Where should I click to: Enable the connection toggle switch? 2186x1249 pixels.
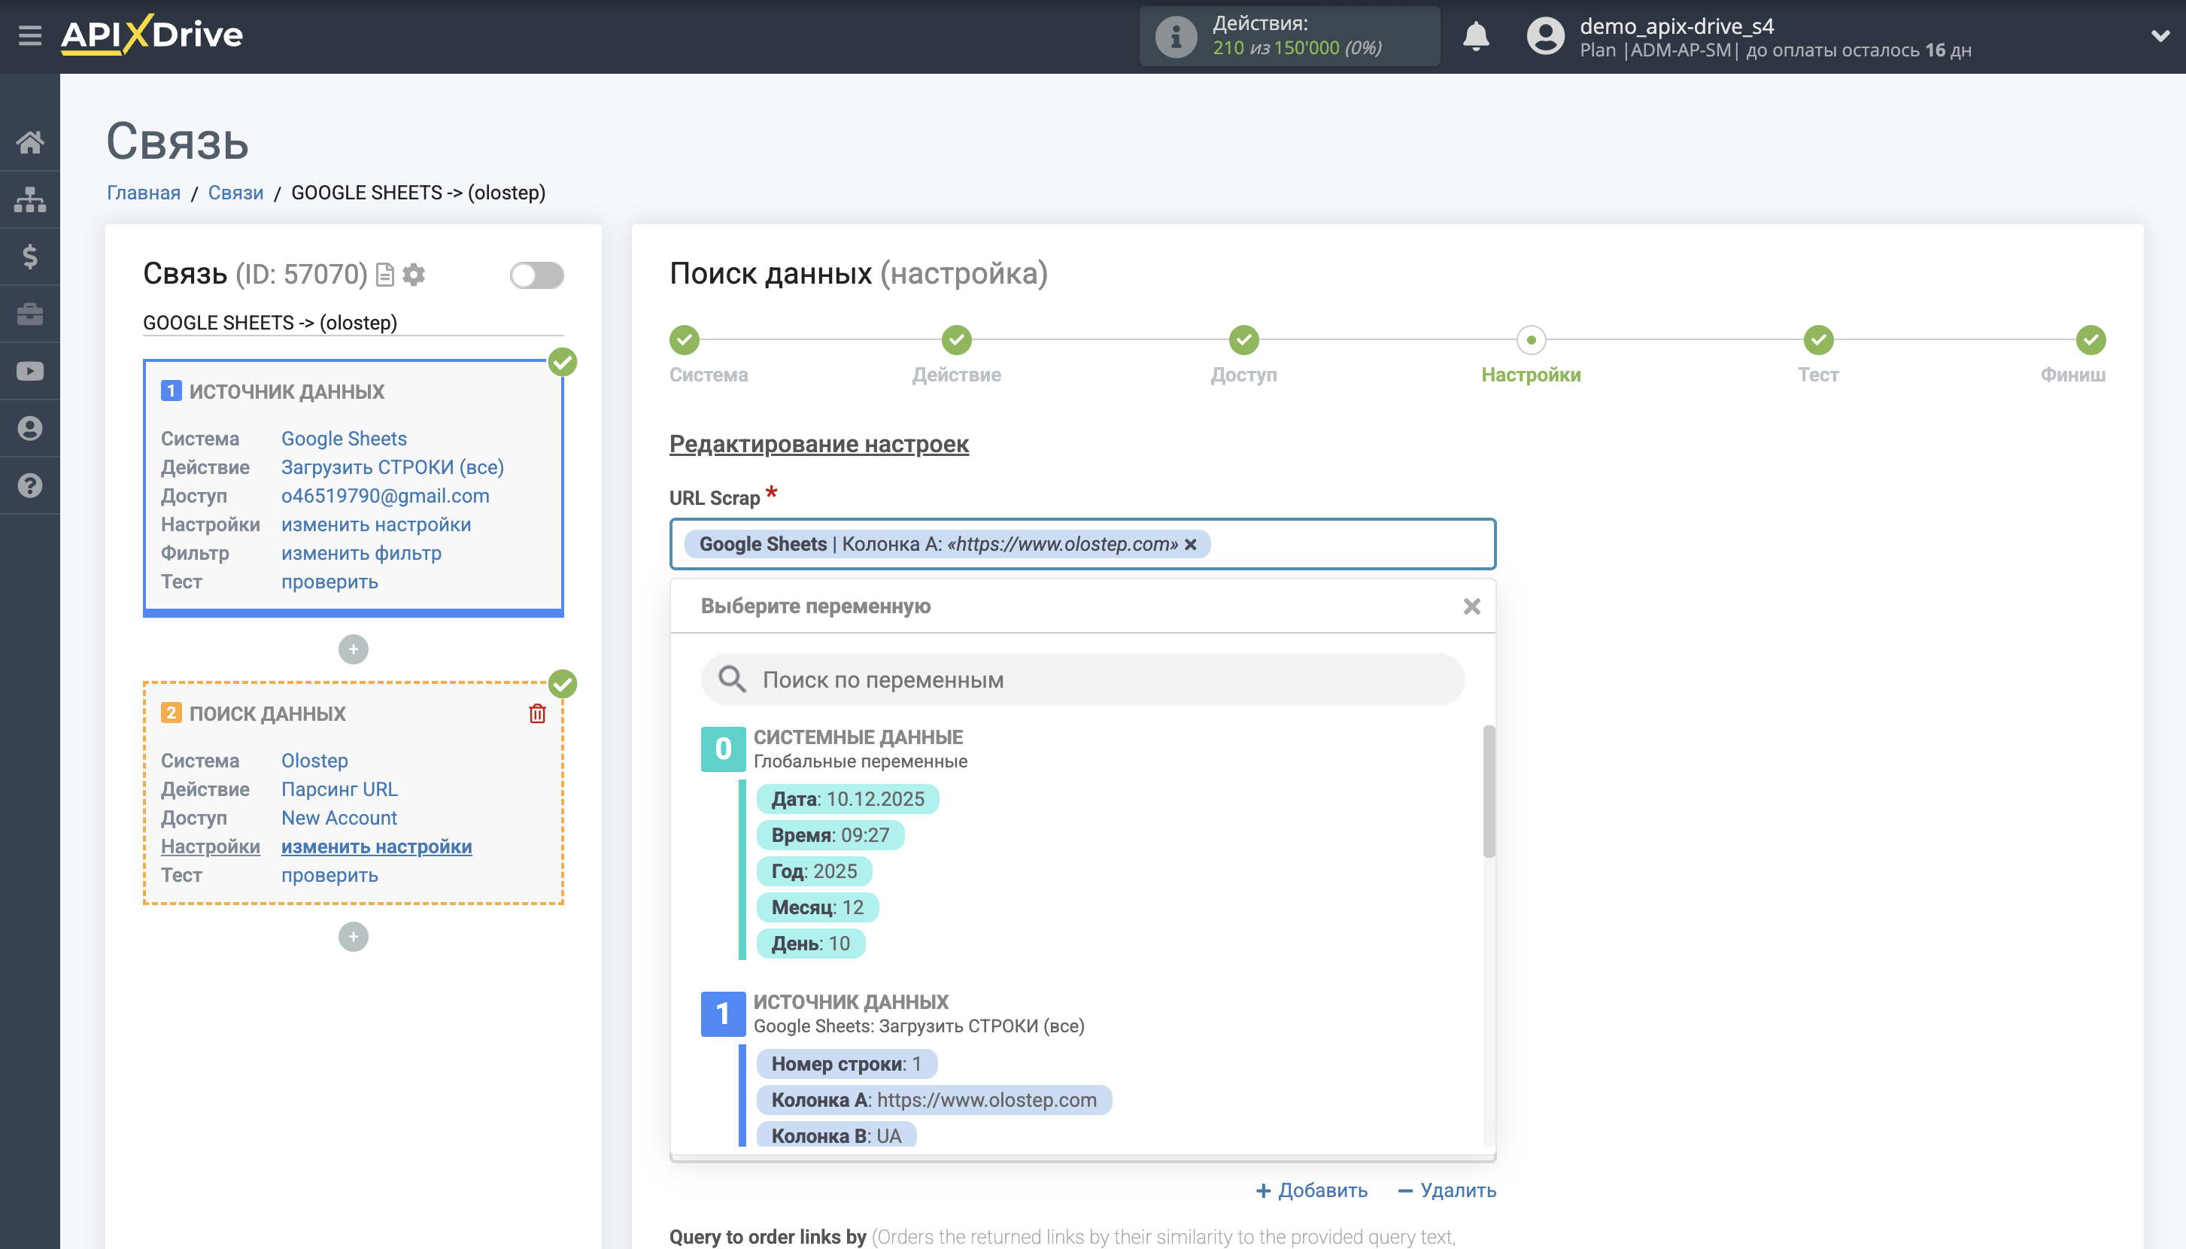537,275
